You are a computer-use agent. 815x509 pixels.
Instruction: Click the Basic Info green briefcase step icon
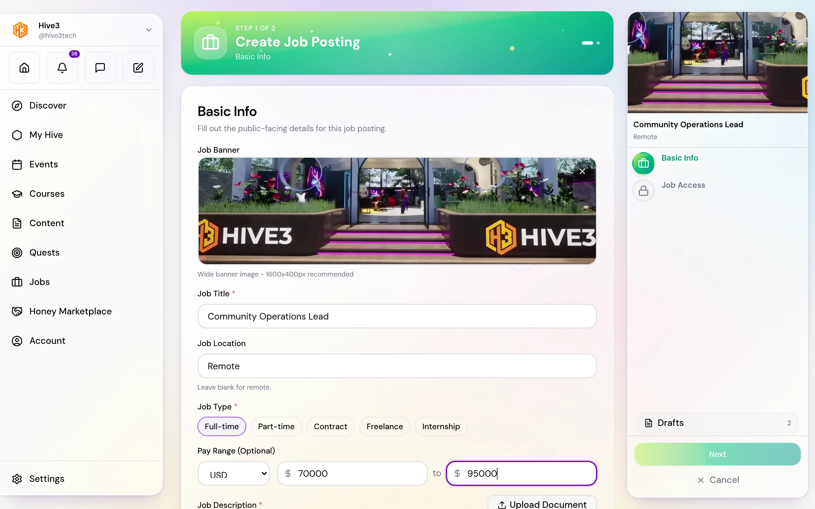(x=643, y=163)
